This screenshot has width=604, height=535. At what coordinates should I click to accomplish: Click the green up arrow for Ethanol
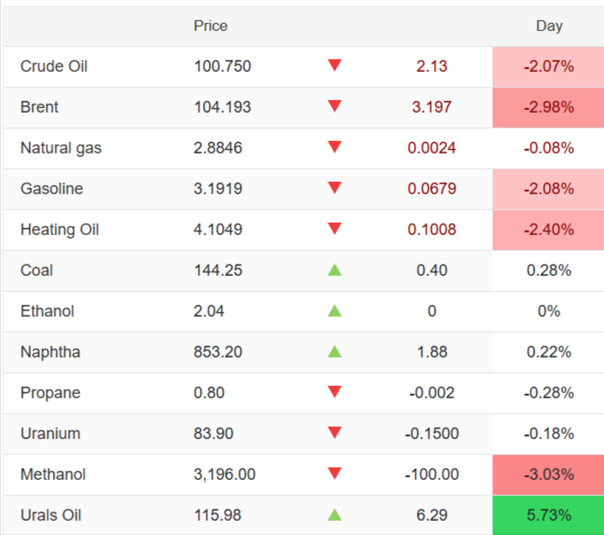(334, 311)
